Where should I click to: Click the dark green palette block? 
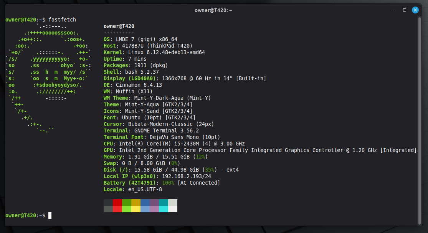pyautogui.click(x=127, y=202)
